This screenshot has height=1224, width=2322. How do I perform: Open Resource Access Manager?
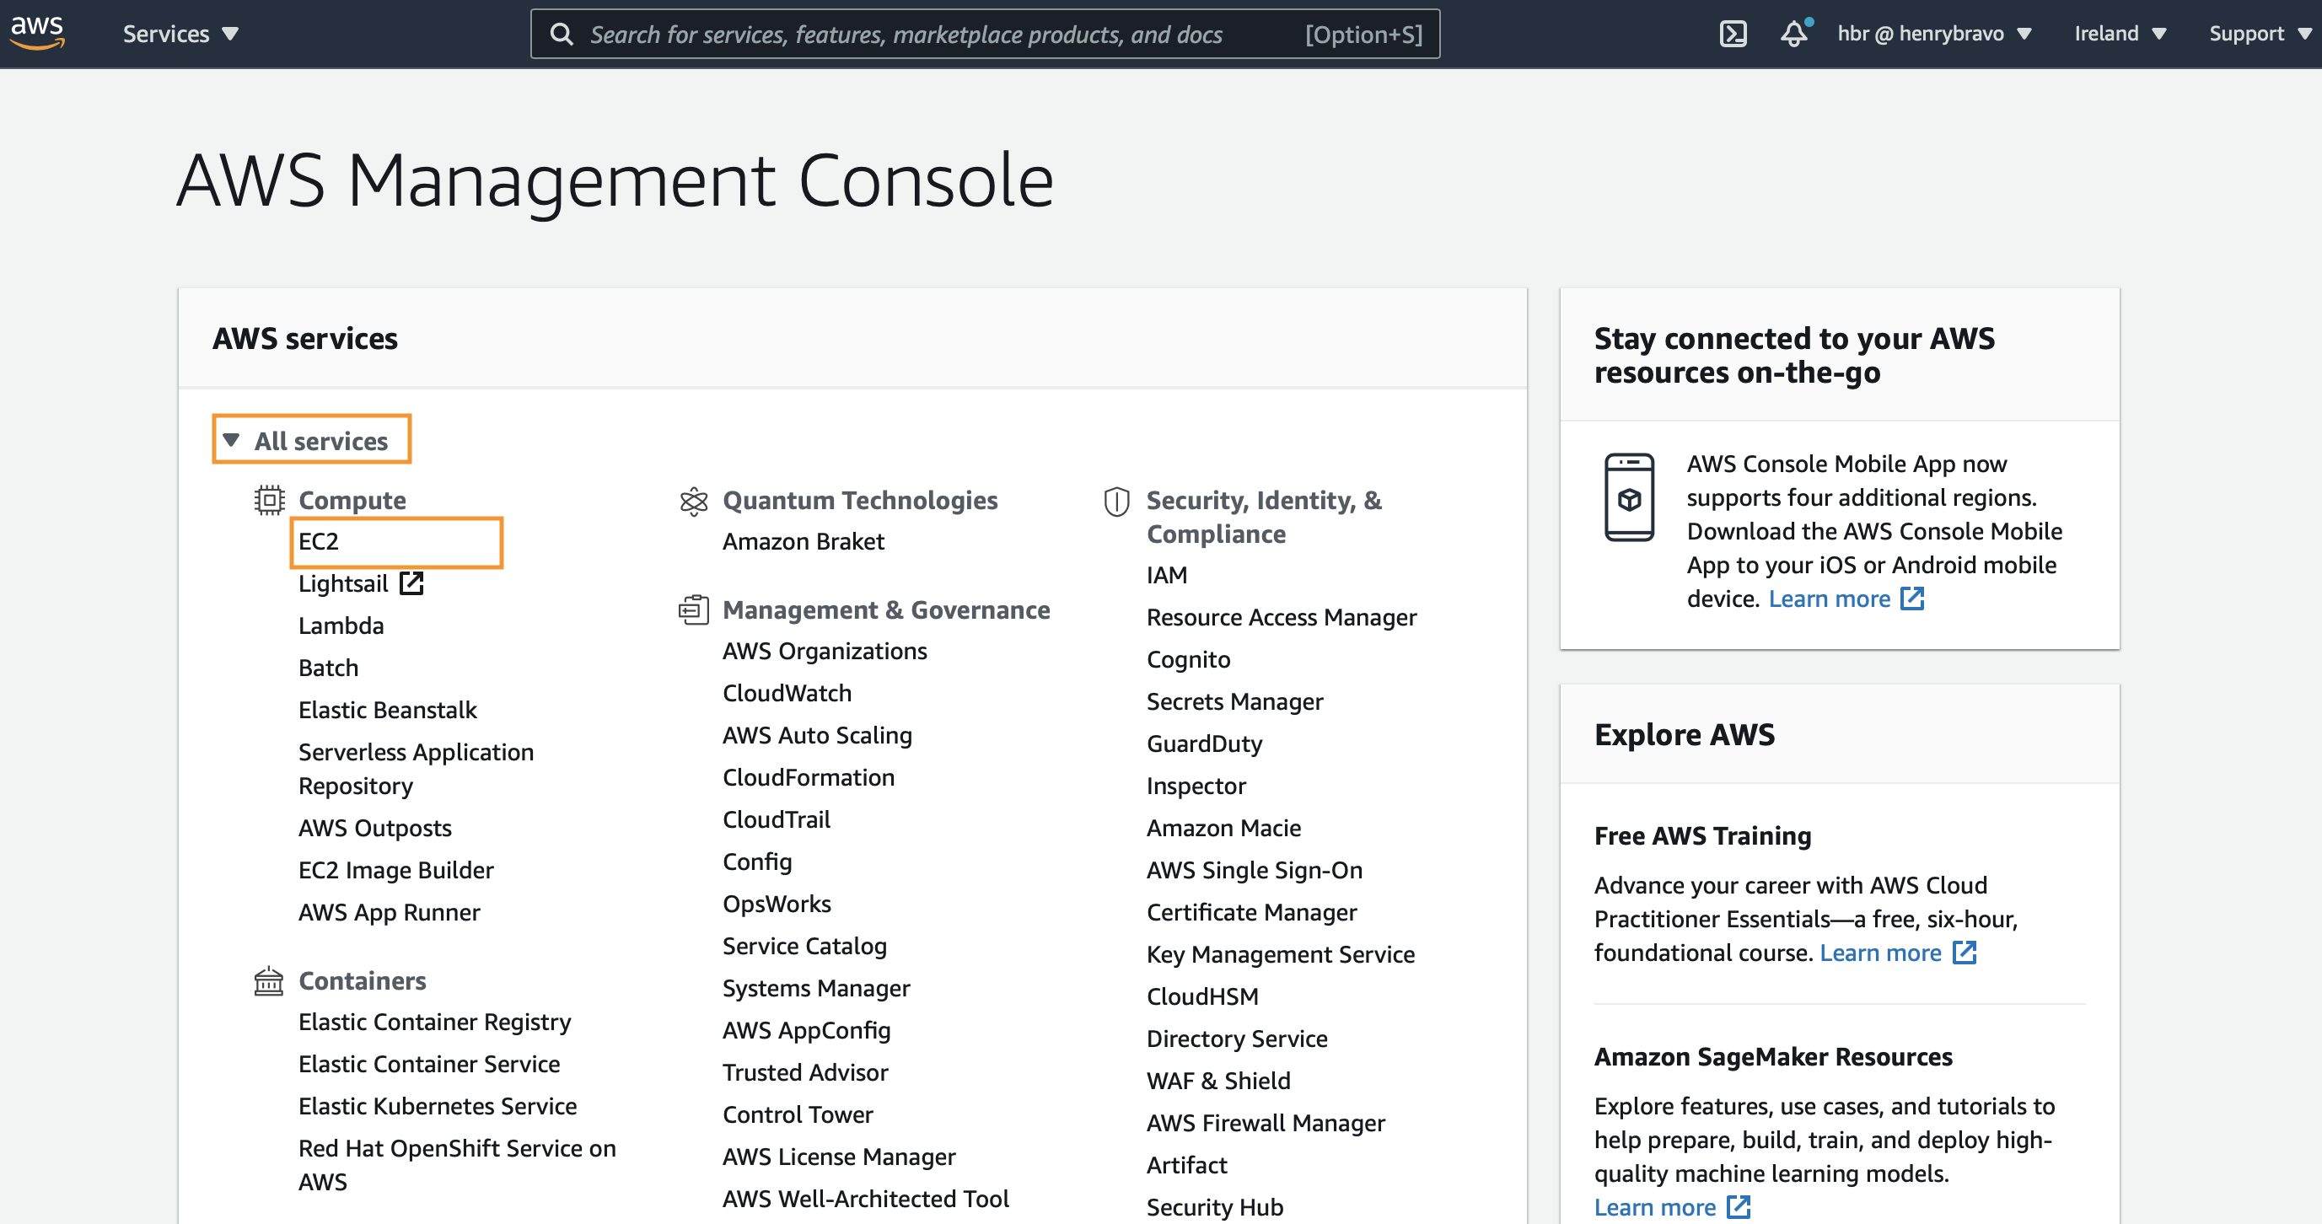[x=1281, y=618]
